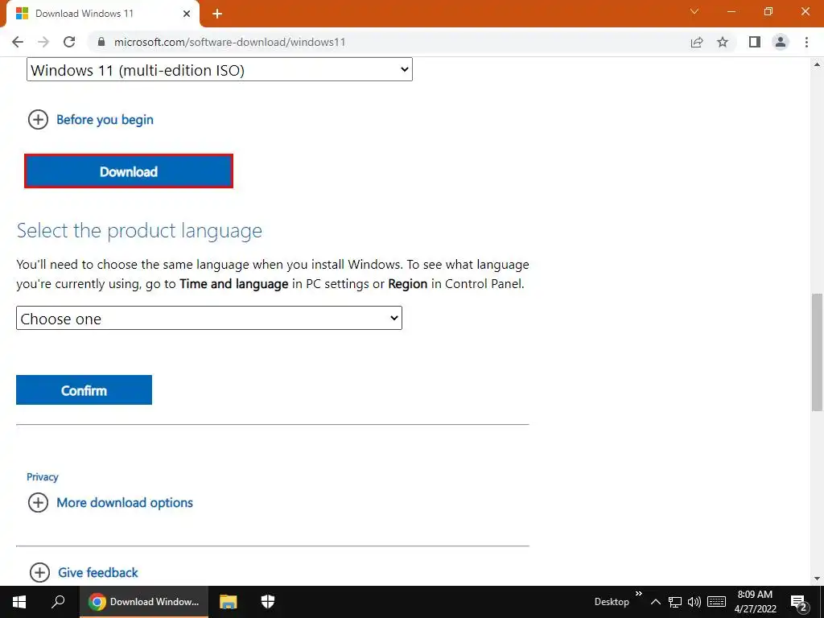Screen dimensions: 824x618
Task: Open the volume speaker tray icon
Action: [x=694, y=602]
